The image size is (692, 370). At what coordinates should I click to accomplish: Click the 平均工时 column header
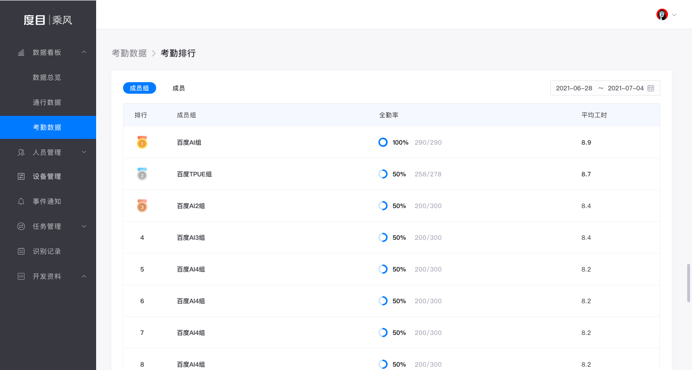(594, 115)
